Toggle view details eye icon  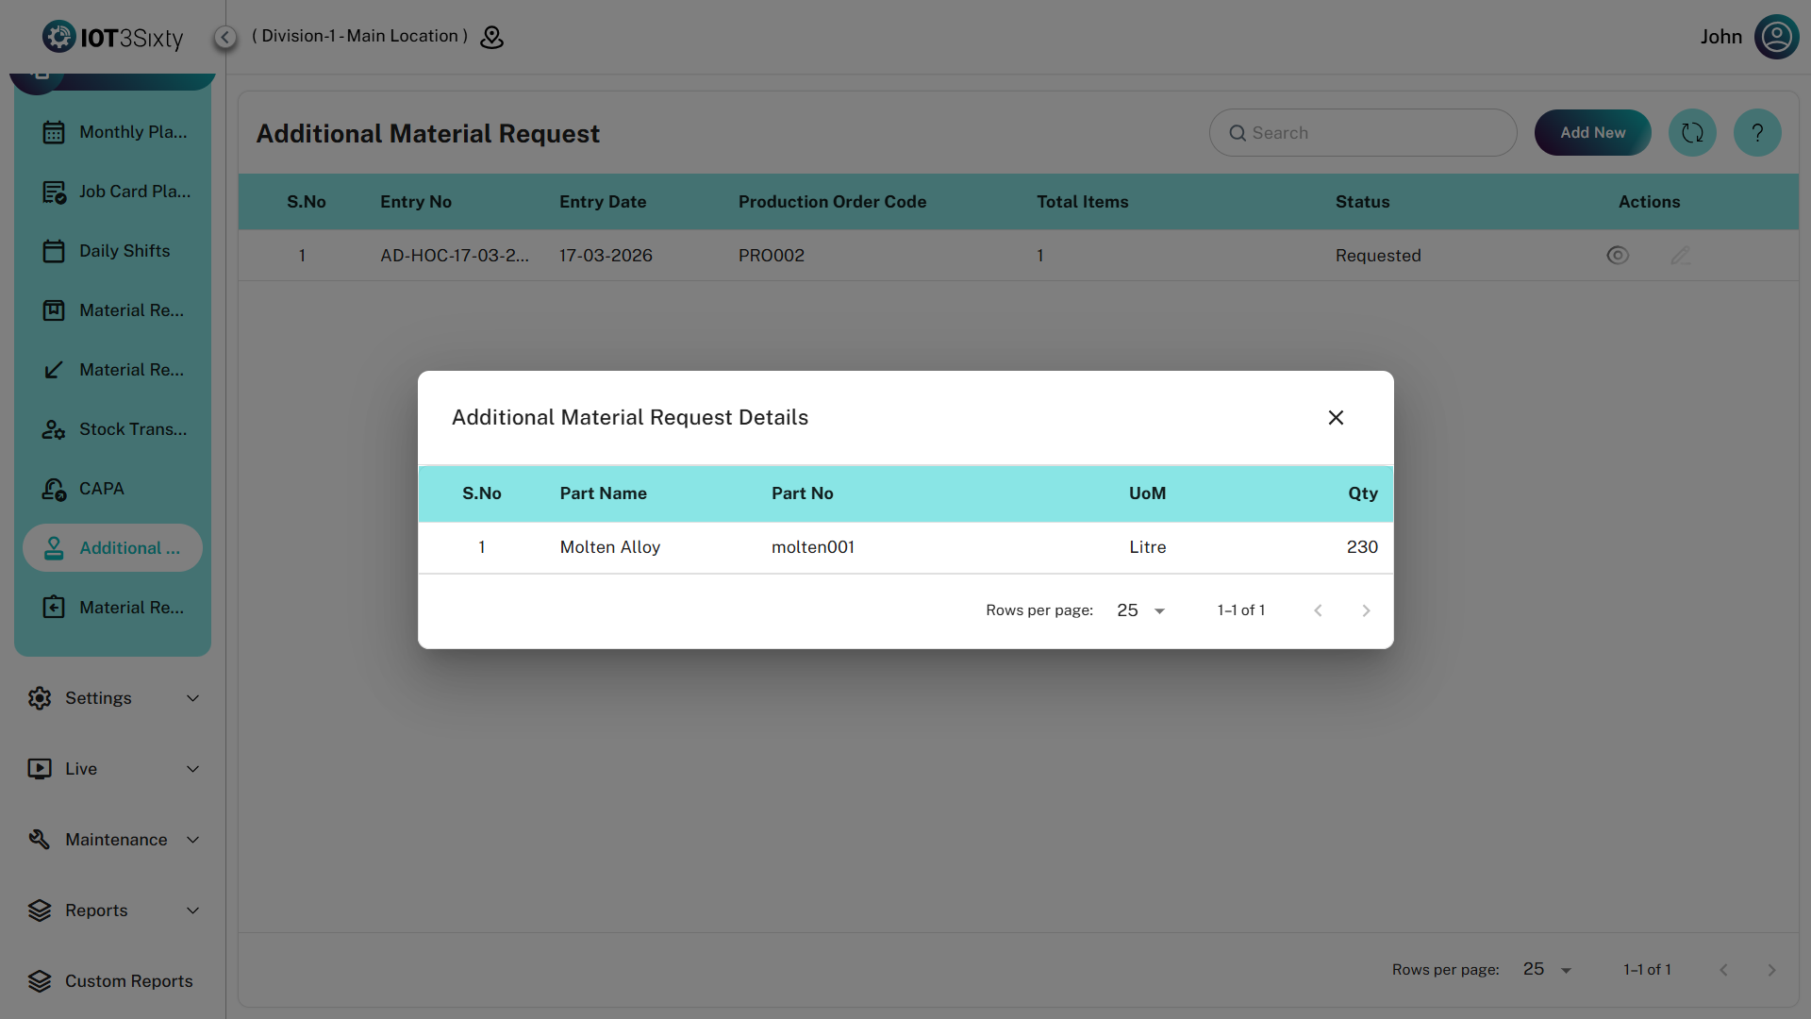click(x=1618, y=256)
